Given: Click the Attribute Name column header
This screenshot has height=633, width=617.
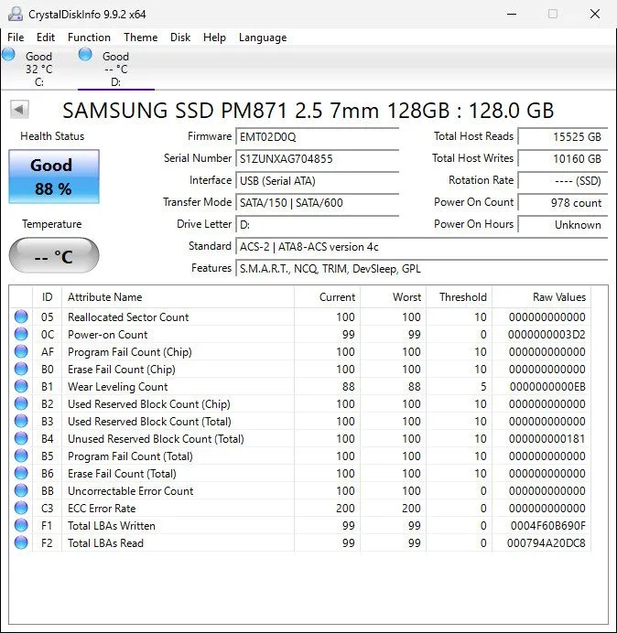Looking at the screenshot, I should (x=178, y=297).
